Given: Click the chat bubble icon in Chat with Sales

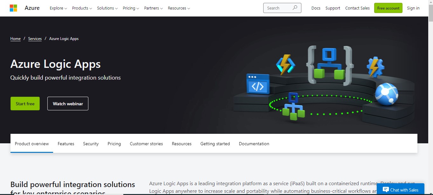Looking at the screenshot, I should pos(386,190).
